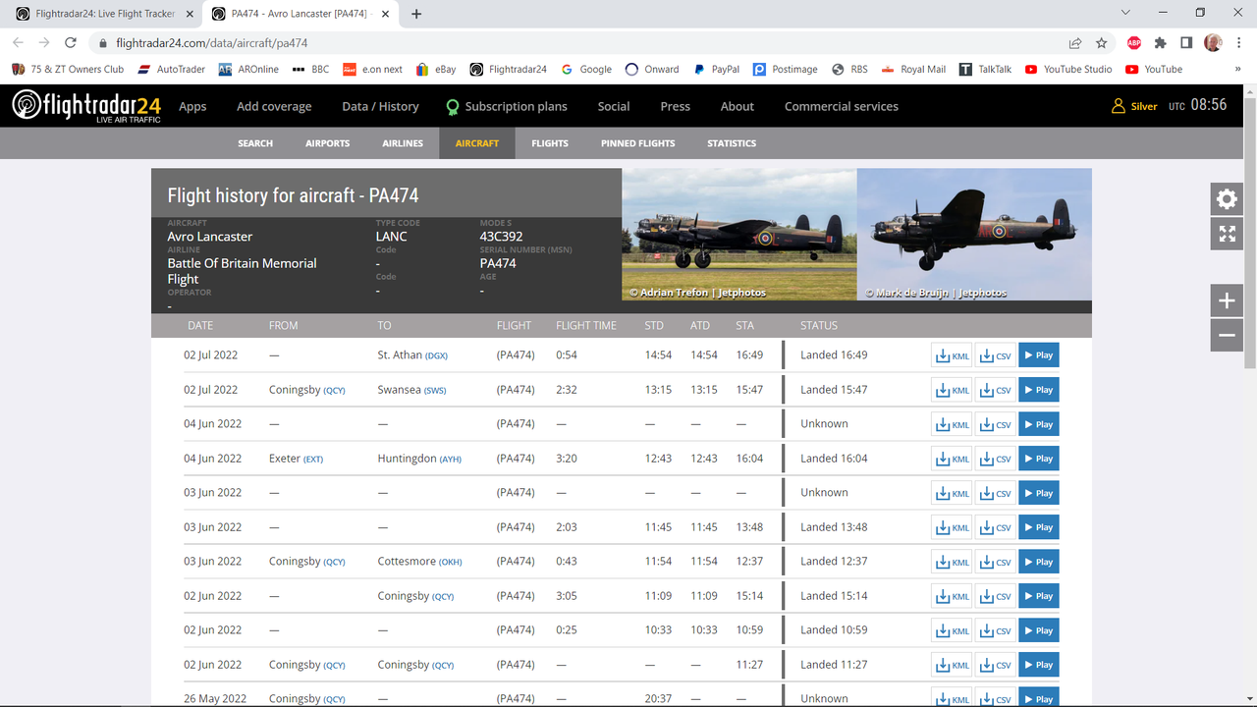Go back to the previous page

click(18, 43)
